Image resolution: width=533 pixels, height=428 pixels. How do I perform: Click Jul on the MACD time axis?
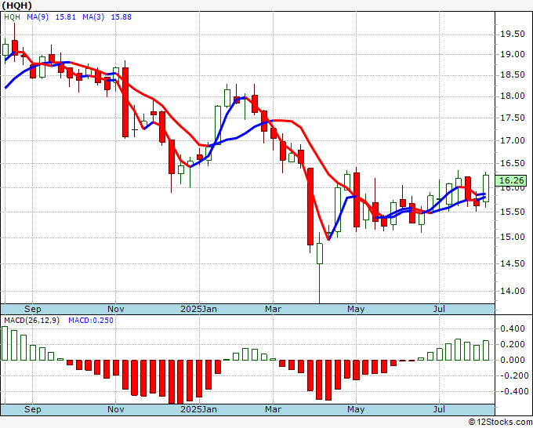pyautogui.click(x=439, y=409)
